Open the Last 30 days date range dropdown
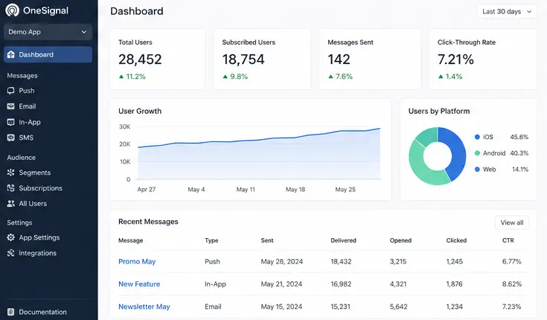This screenshot has height=320, width=547. click(507, 11)
